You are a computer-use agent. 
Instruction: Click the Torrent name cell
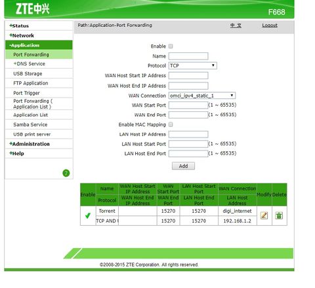(107, 211)
